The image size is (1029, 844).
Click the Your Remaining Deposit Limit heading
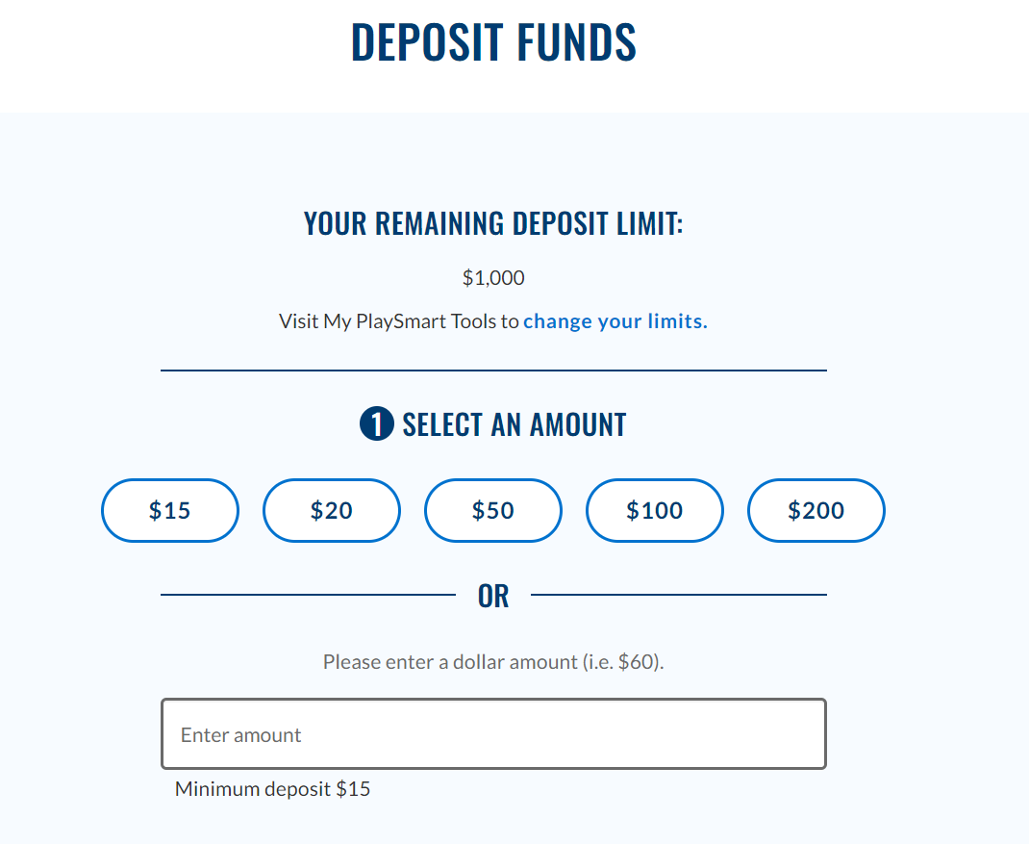493,223
